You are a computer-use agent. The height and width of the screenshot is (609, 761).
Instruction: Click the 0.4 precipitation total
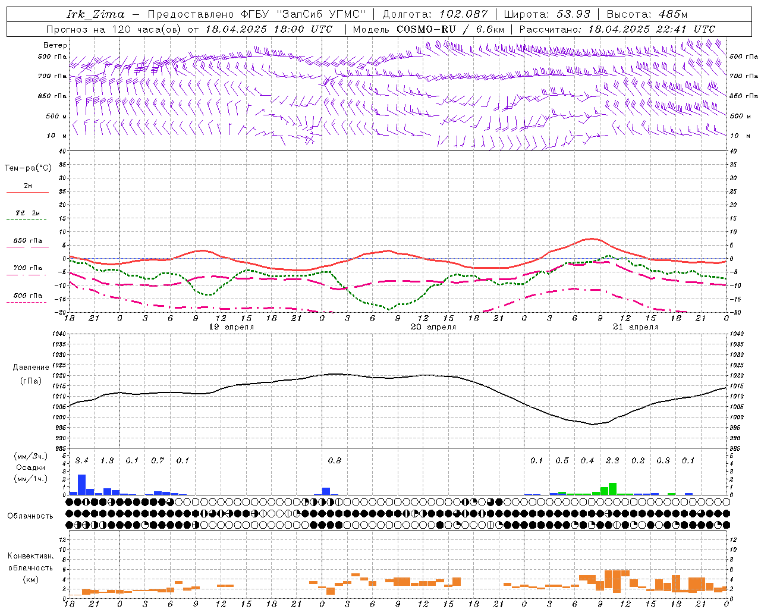[x=587, y=460]
